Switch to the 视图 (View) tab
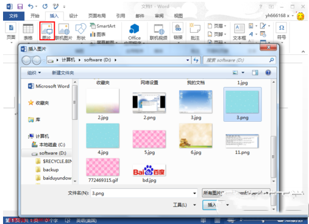The width and height of the screenshot is (309, 224). click(x=179, y=16)
